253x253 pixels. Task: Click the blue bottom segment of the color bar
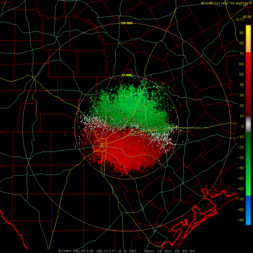[248, 210]
